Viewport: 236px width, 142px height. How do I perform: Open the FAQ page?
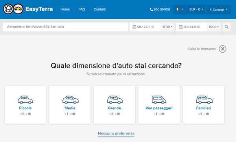[81, 9]
